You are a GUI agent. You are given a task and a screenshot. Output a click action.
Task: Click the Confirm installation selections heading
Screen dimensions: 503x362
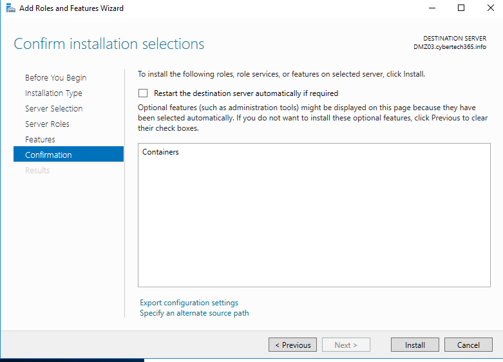(109, 44)
